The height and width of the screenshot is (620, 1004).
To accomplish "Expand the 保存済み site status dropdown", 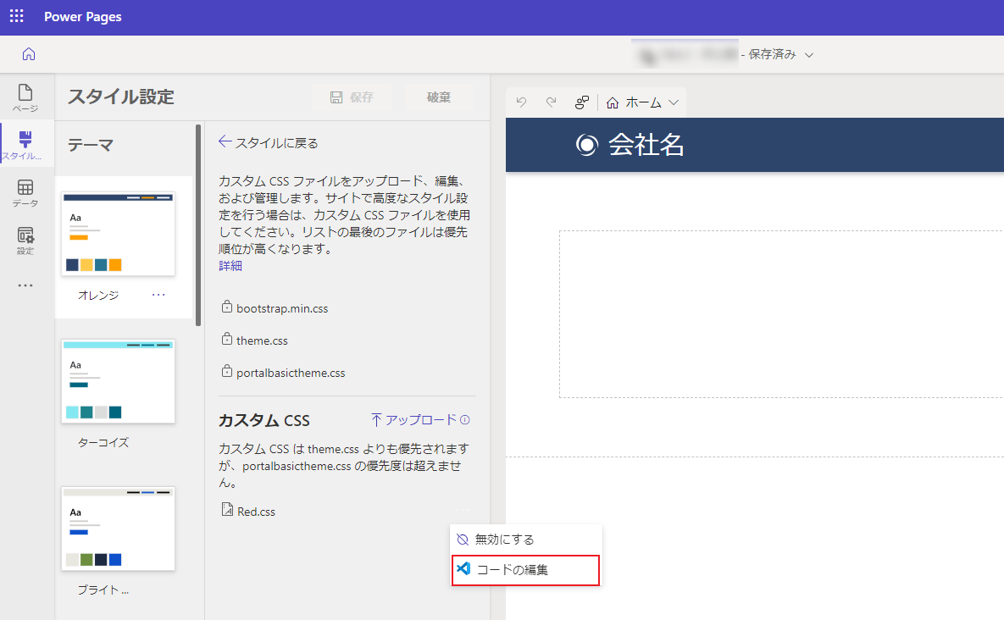I will point(809,55).
